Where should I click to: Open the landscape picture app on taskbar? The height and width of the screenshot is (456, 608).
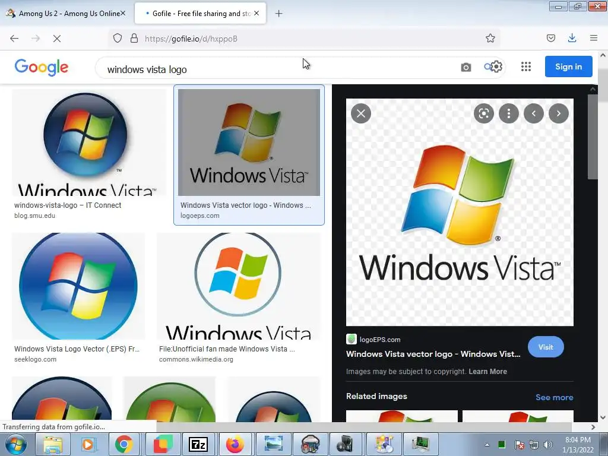click(273, 444)
